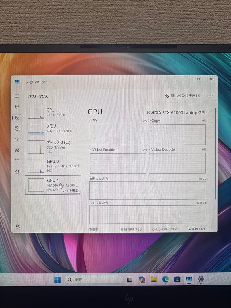Open the Task Manager hamburger navigation menu
The width and height of the screenshot is (231, 308).
click(17, 96)
